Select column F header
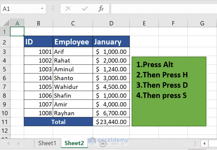Viewport: 217px width, 150px height. (173, 23)
